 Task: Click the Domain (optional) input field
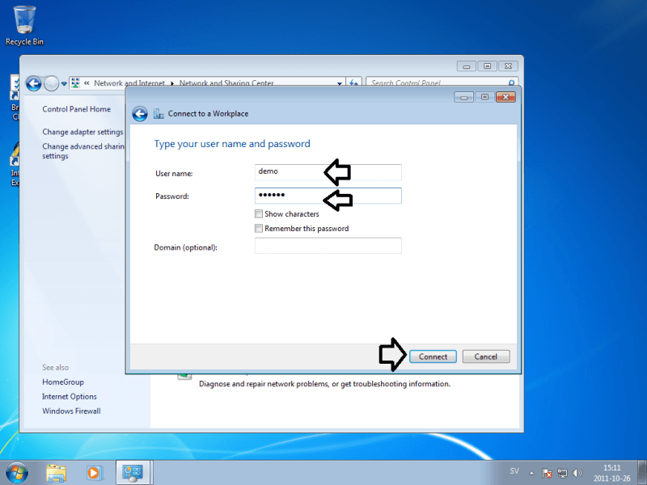click(x=328, y=246)
